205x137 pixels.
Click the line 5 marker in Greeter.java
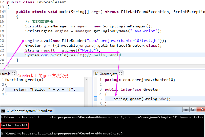(96, 99)
